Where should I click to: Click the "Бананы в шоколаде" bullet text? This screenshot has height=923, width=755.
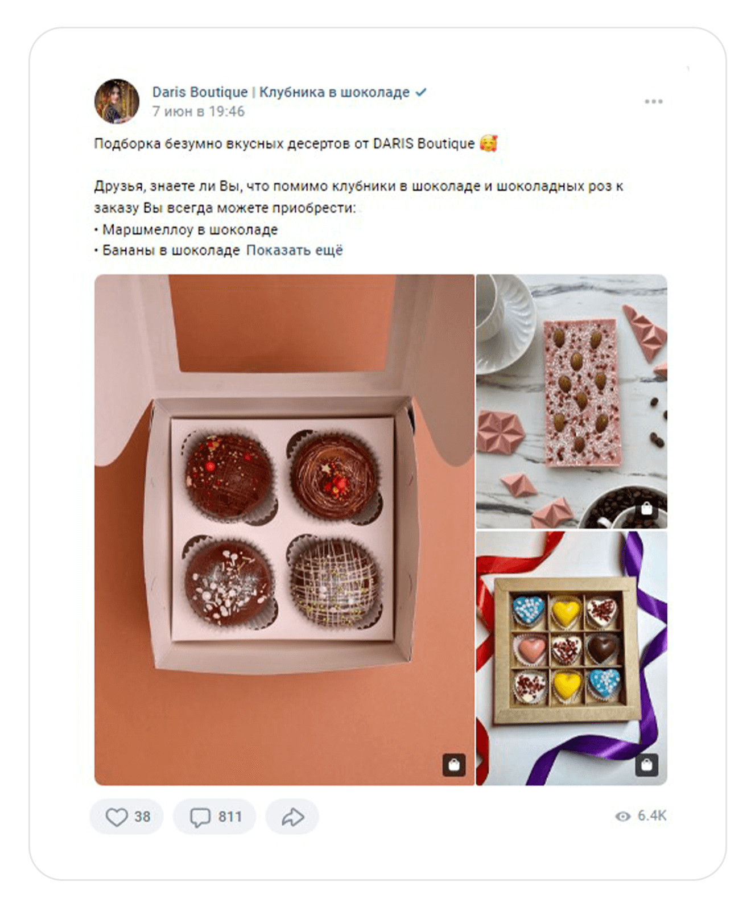pyautogui.click(x=171, y=250)
